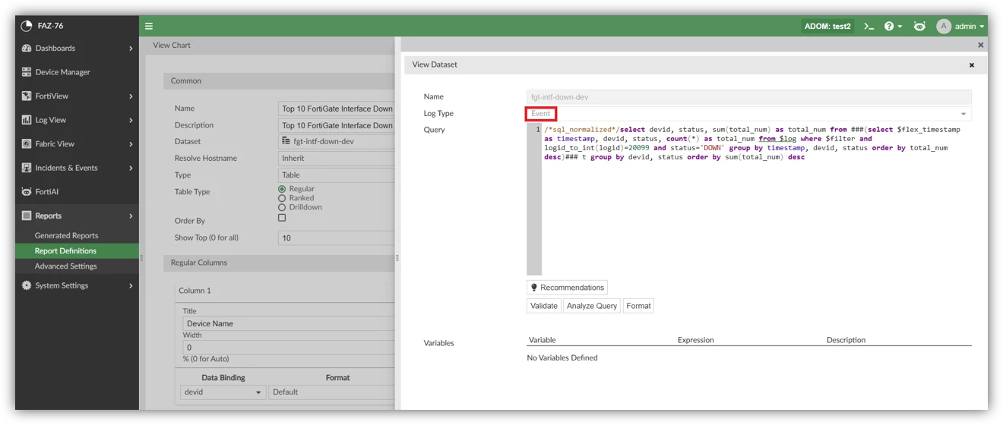Expand the Fabric View menu chevron
This screenshot has width=1003, height=425.
131,144
